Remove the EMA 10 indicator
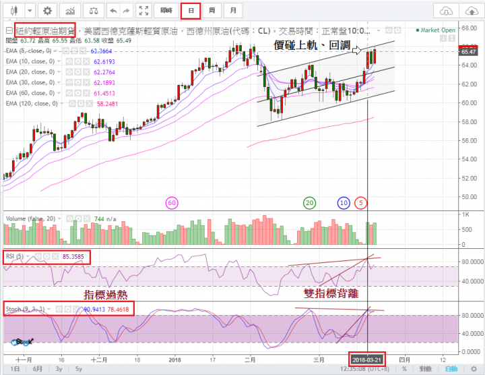The image size is (485, 375). tap(86, 61)
